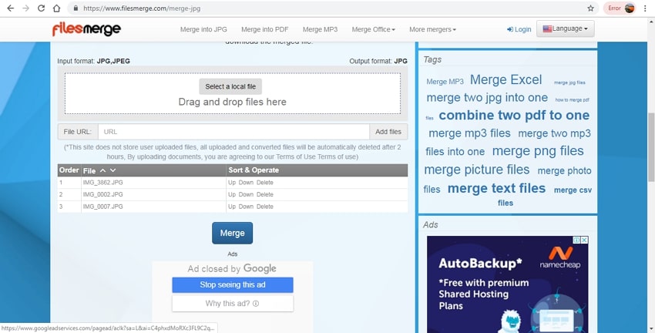This screenshot has height=333, width=655.
Task: Expand the Merge Office dropdown
Action: (x=373, y=29)
